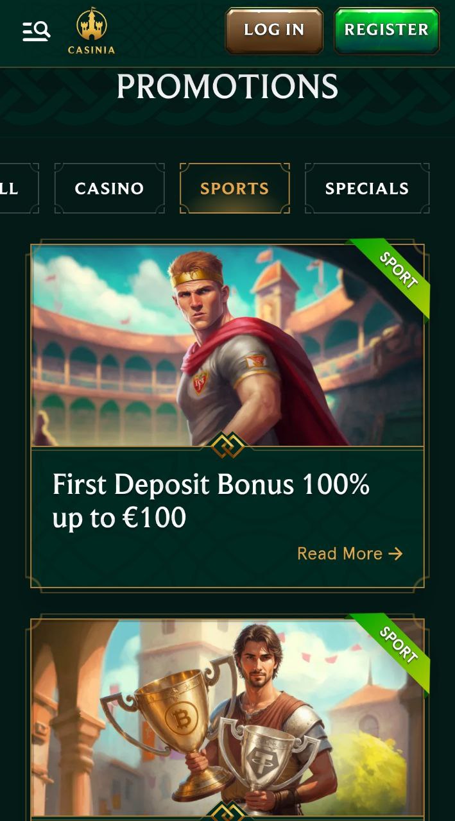The width and height of the screenshot is (455, 821).
Task: Click the LOG IN button
Action: [274, 30]
